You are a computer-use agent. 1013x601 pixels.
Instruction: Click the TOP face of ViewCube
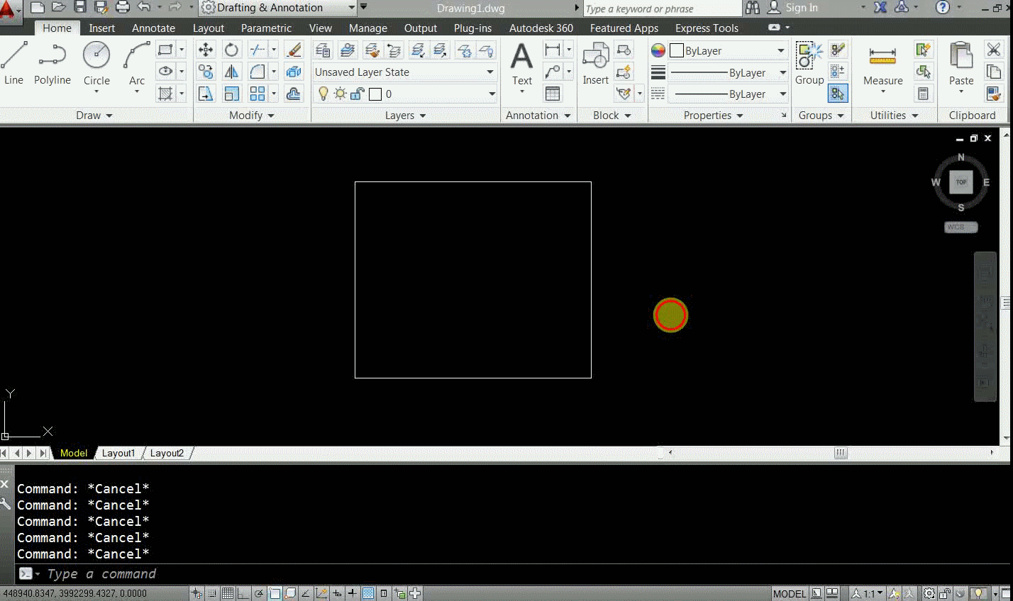pyautogui.click(x=961, y=182)
